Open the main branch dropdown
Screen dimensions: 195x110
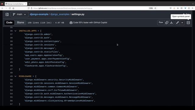(x=19, y=14)
